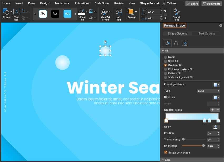Collapse the Fill section
The height and width of the screenshot is (162, 224).
tap(163, 51)
